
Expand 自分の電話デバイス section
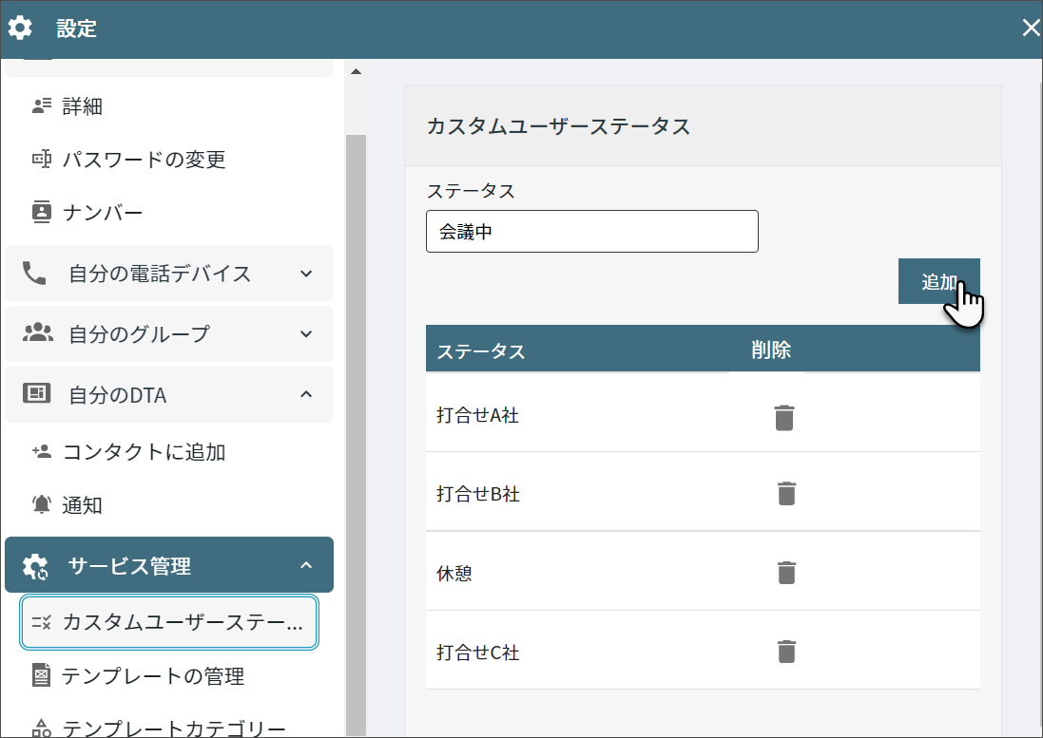pyautogui.click(x=169, y=273)
